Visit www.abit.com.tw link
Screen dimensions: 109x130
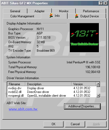(23, 109)
